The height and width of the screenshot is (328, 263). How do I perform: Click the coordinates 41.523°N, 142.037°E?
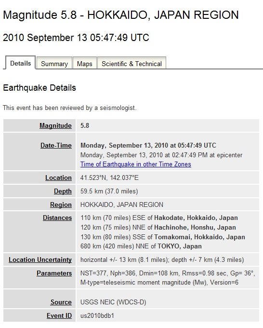pos(109,178)
